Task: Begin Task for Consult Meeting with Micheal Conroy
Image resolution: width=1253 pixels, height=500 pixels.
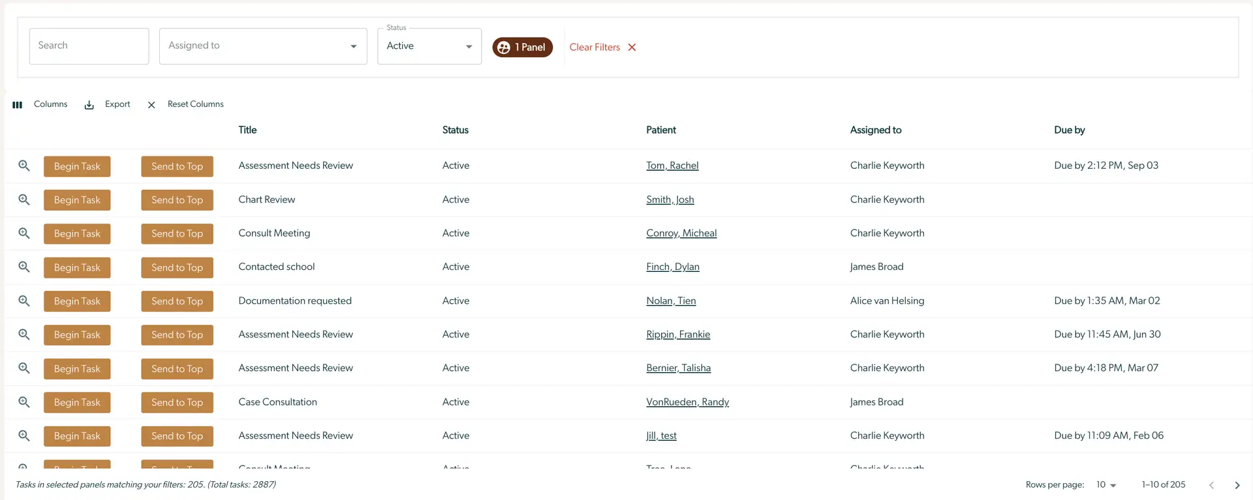Action: pos(77,233)
